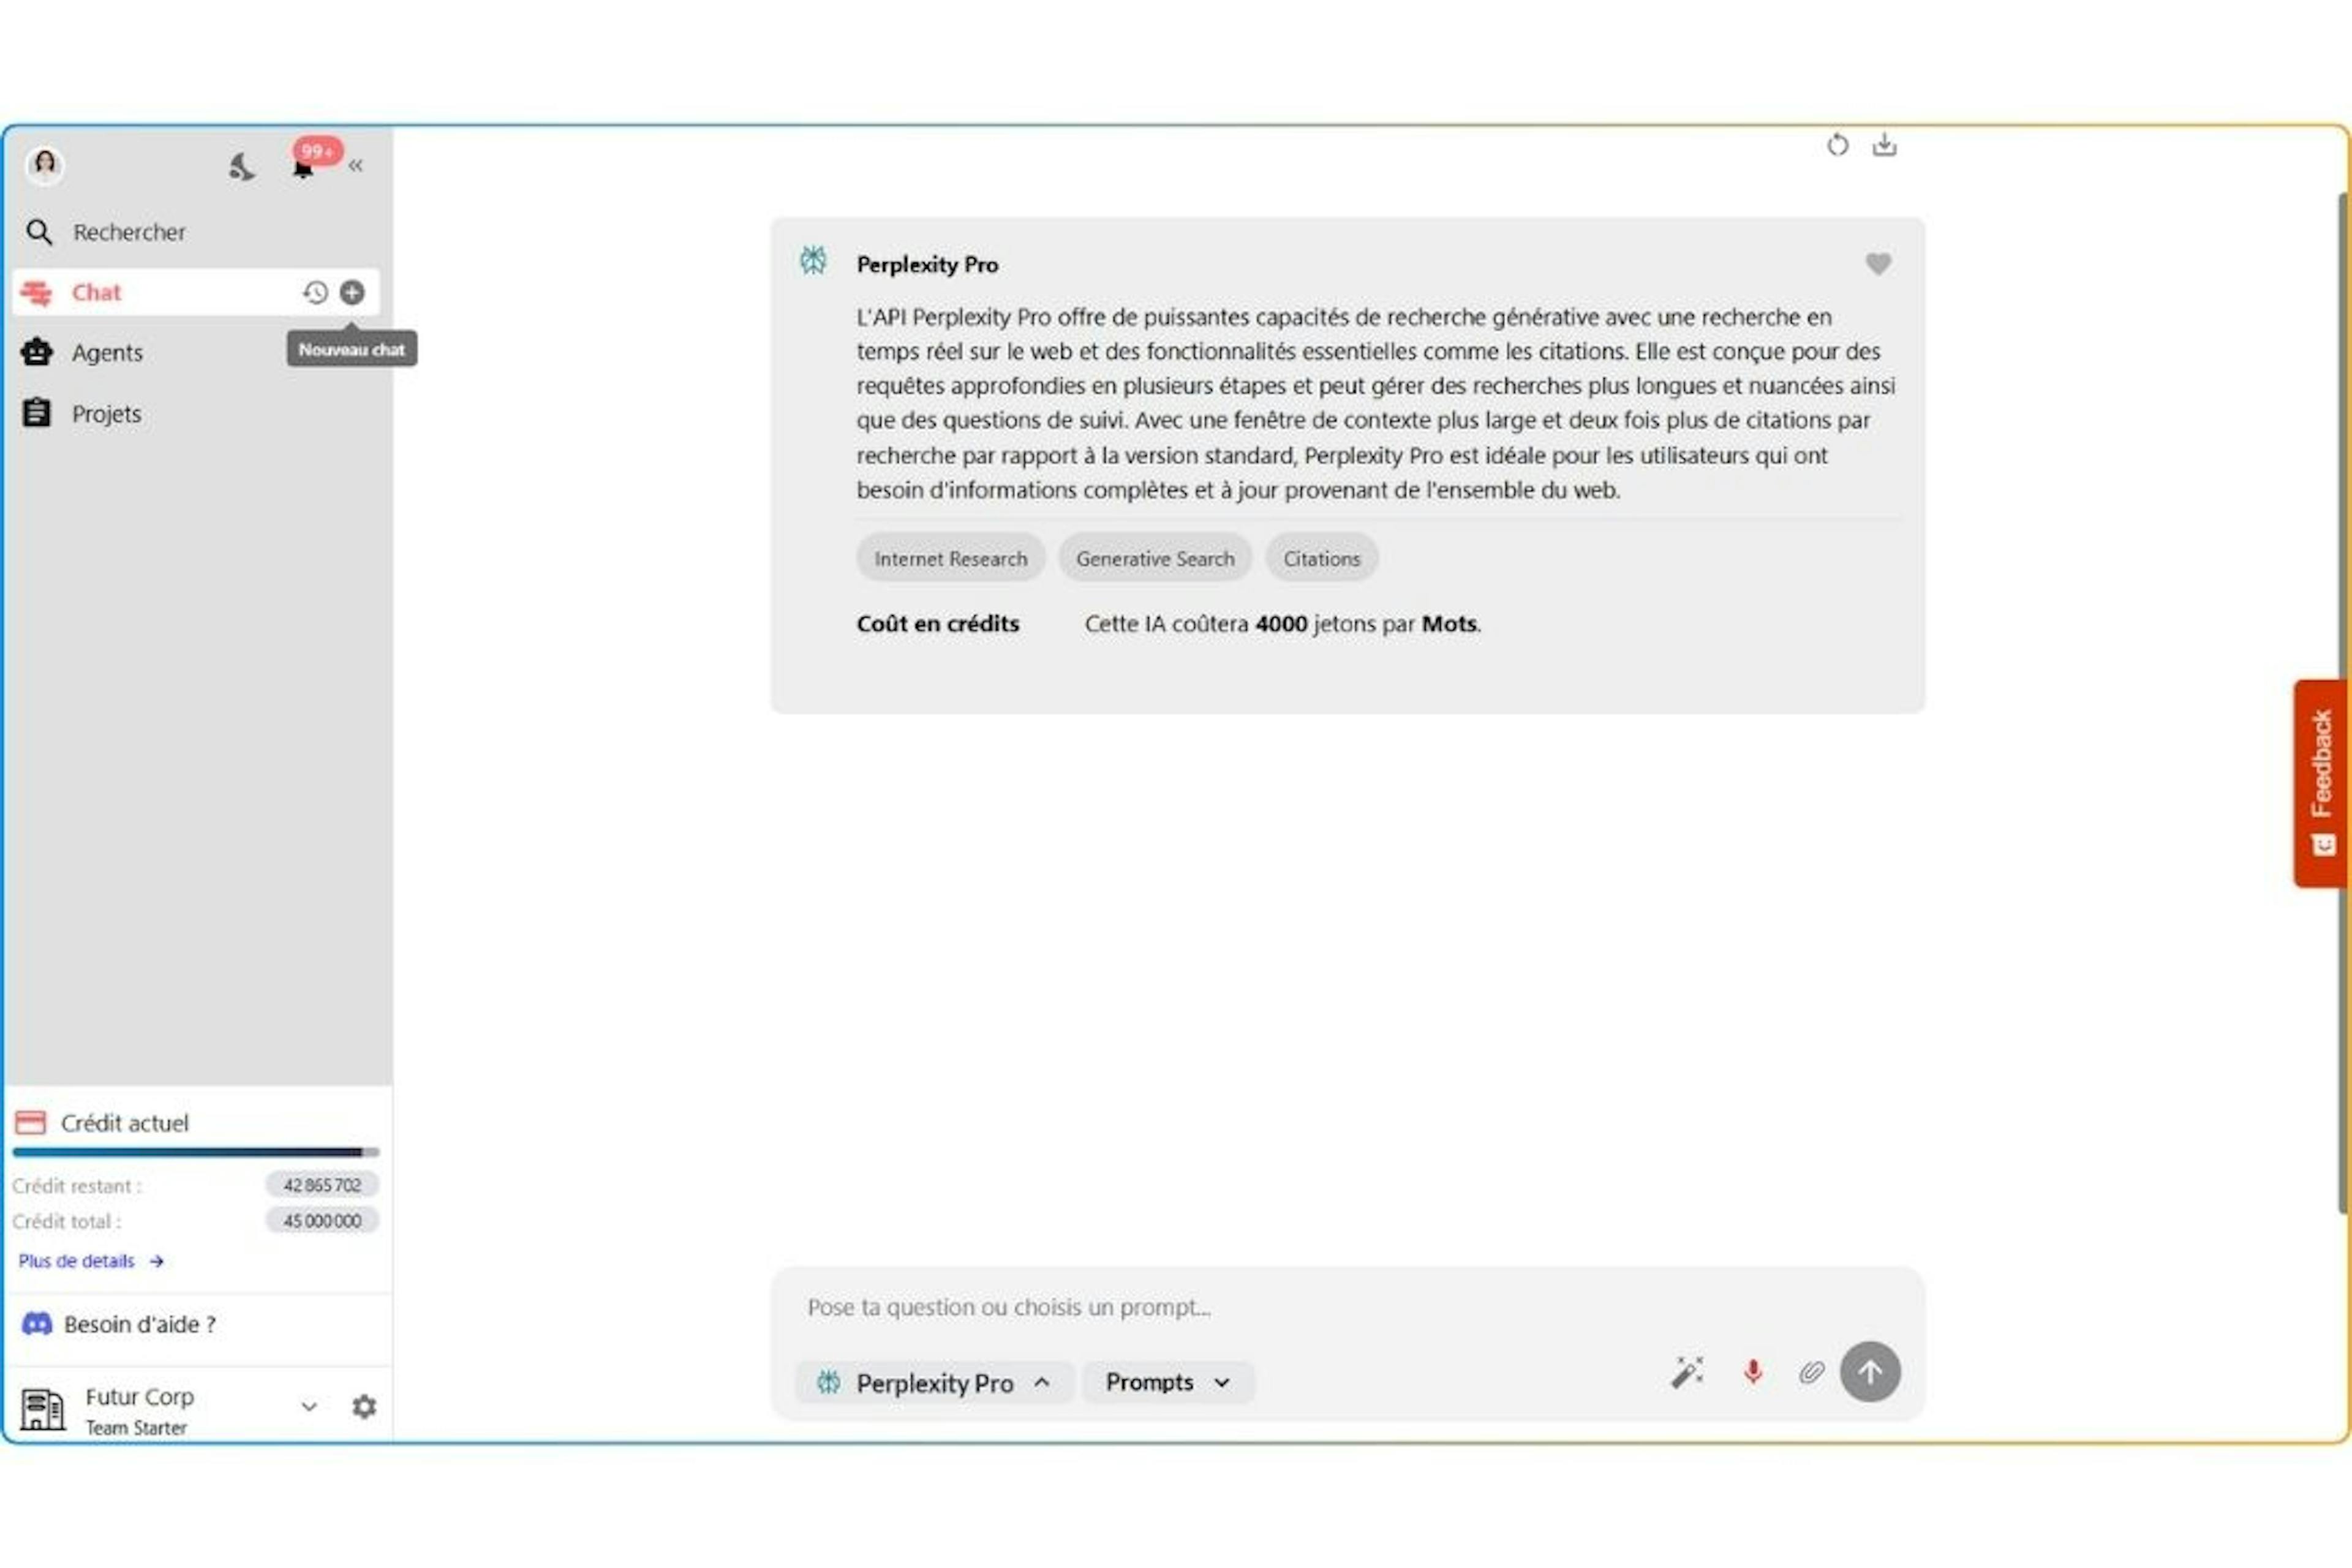Toggle the favorite heart icon on Perplexity Pro
2352x1568 pixels.
click(x=1880, y=264)
